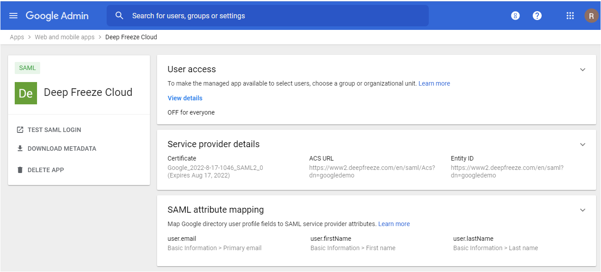Click DOWNLOAD METADATA
This screenshot has width=601, height=272.
tap(62, 148)
